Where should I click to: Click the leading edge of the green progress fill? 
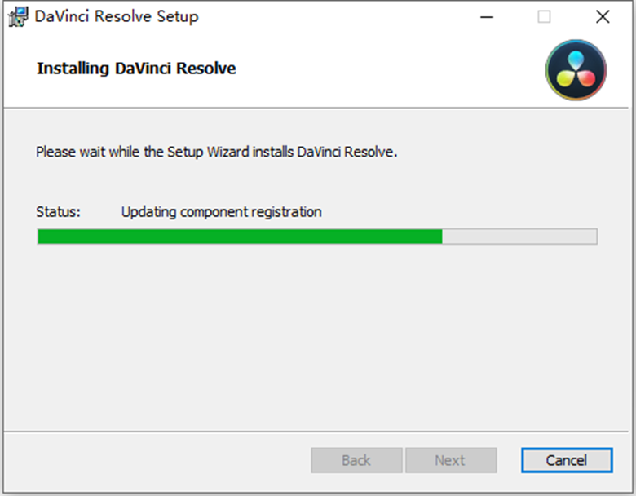(x=441, y=237)
